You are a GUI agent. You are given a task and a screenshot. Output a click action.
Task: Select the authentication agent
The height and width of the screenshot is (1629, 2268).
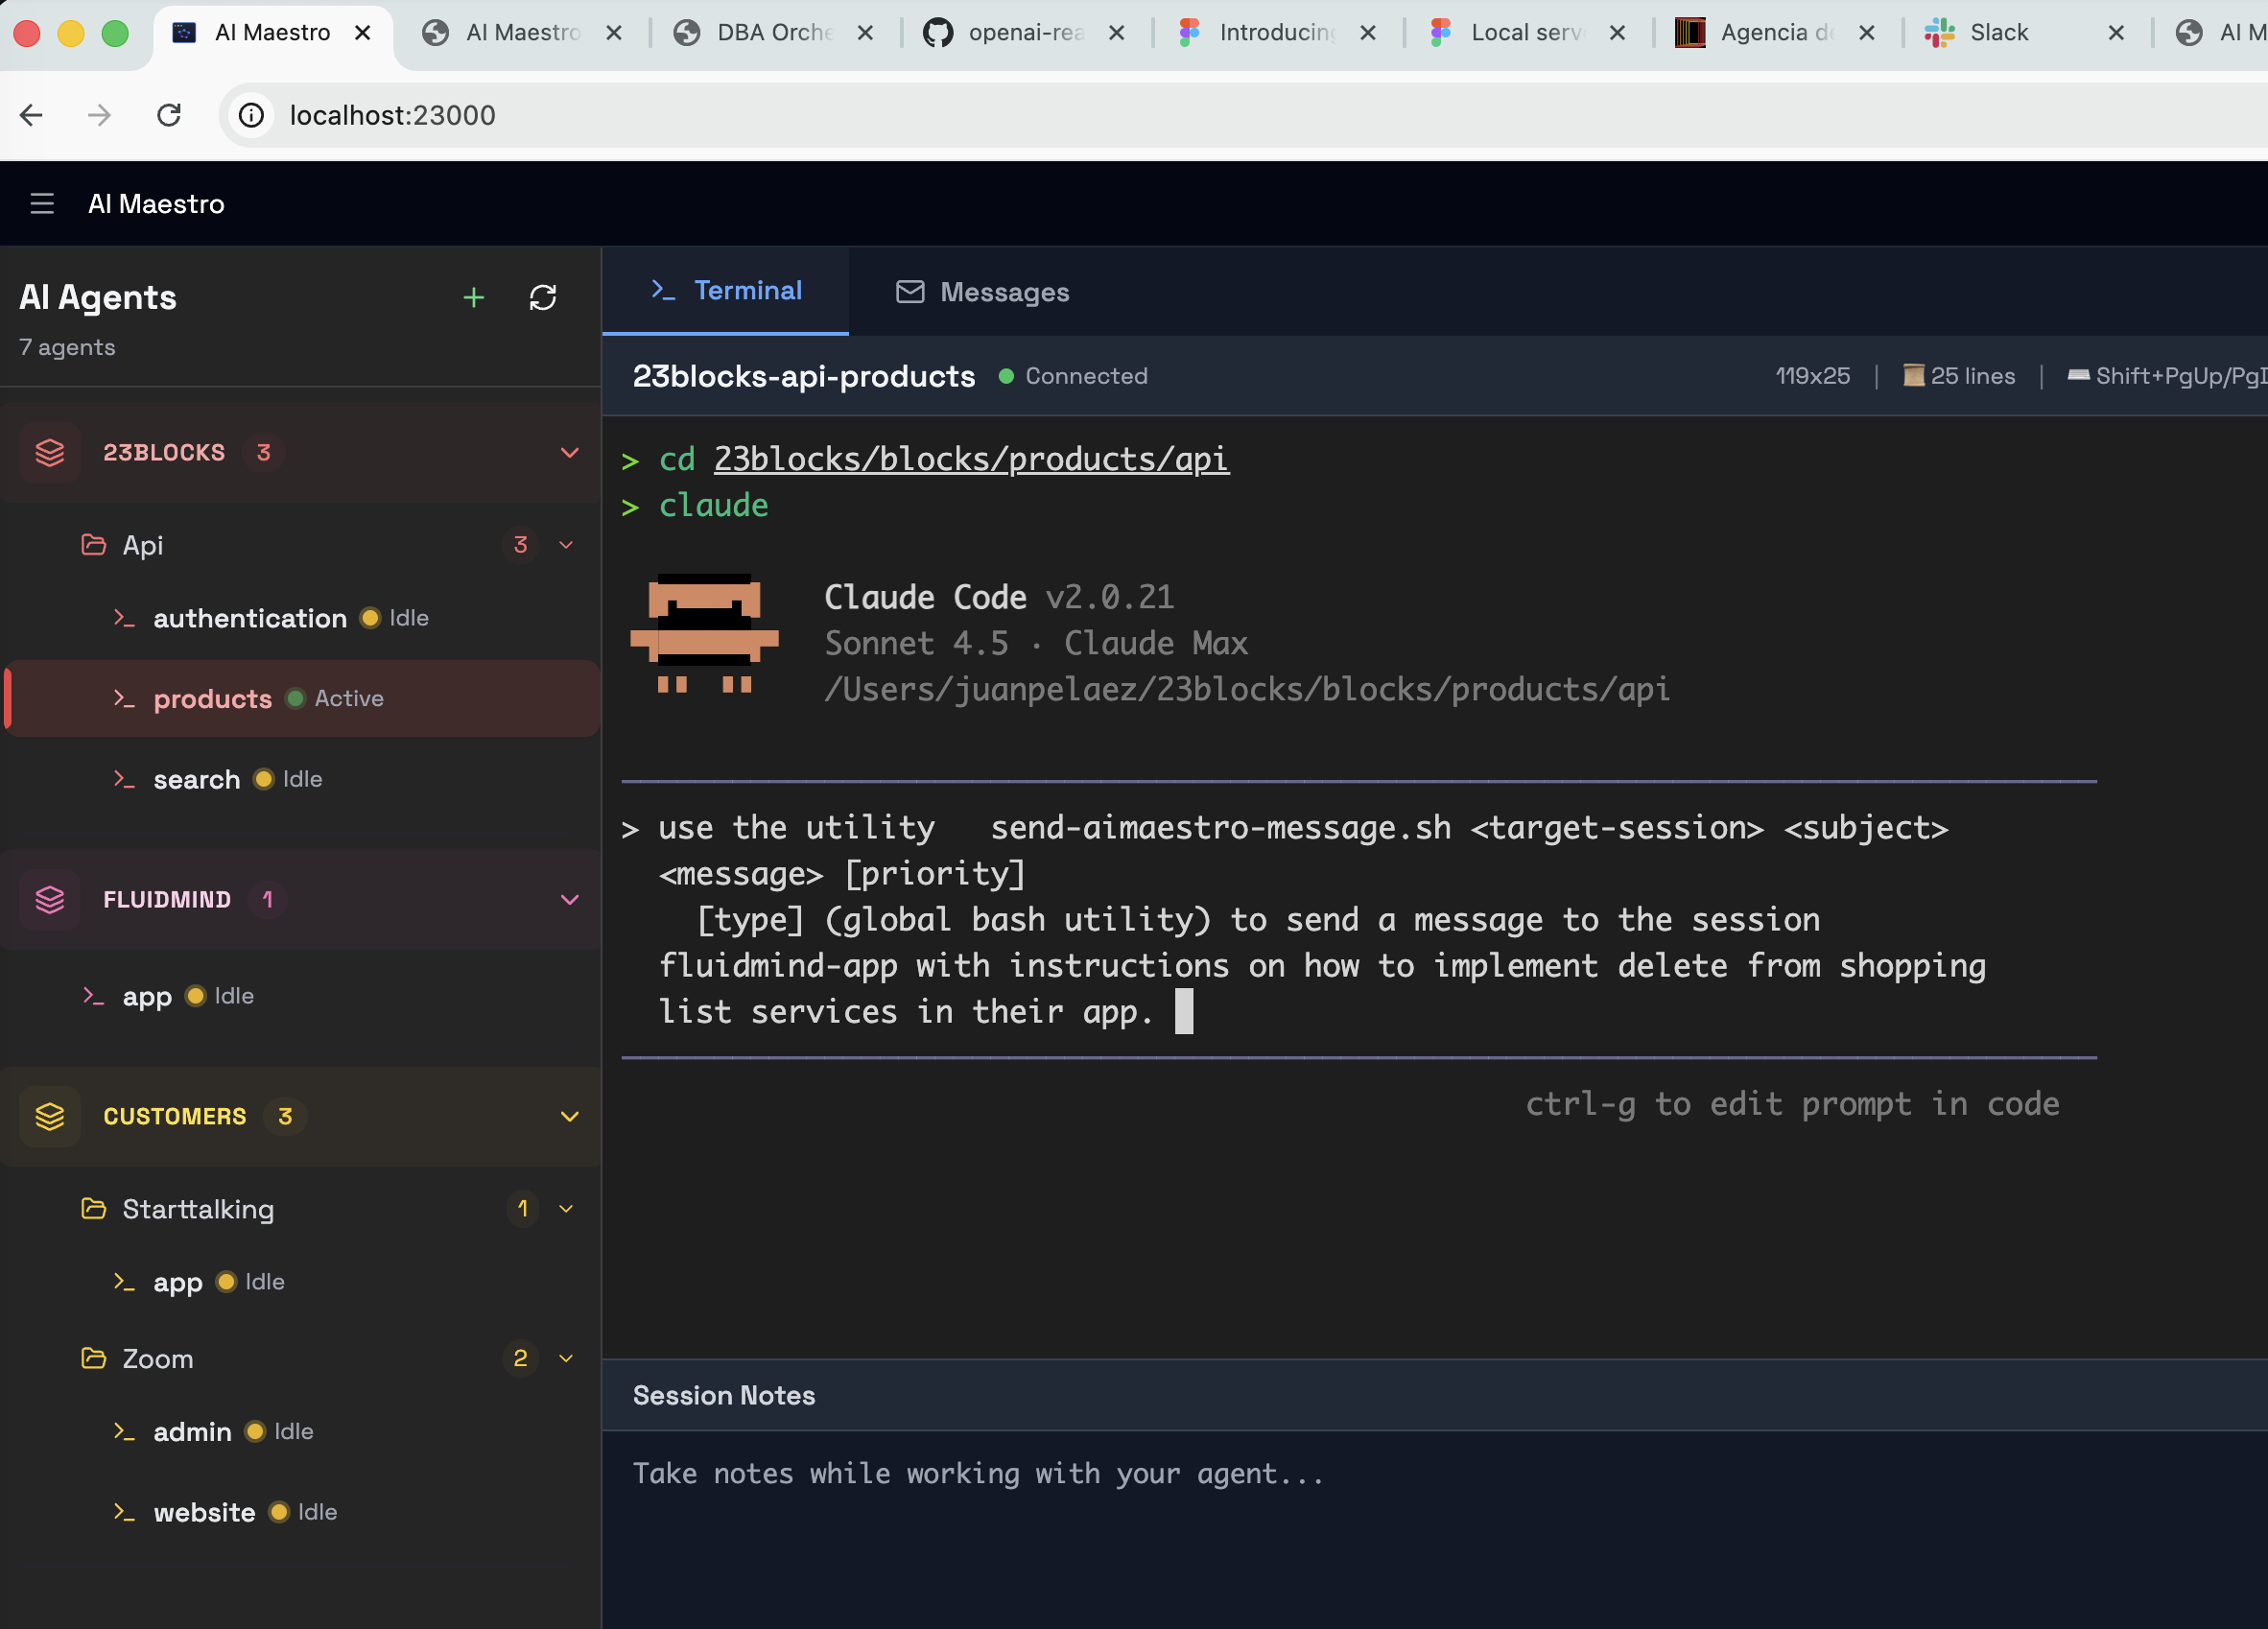point(300,618)
